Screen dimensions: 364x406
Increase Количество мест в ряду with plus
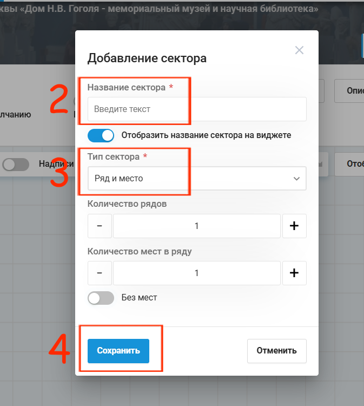294,273
